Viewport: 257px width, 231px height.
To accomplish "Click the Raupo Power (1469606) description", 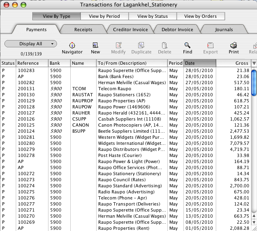I will point(124,107).
